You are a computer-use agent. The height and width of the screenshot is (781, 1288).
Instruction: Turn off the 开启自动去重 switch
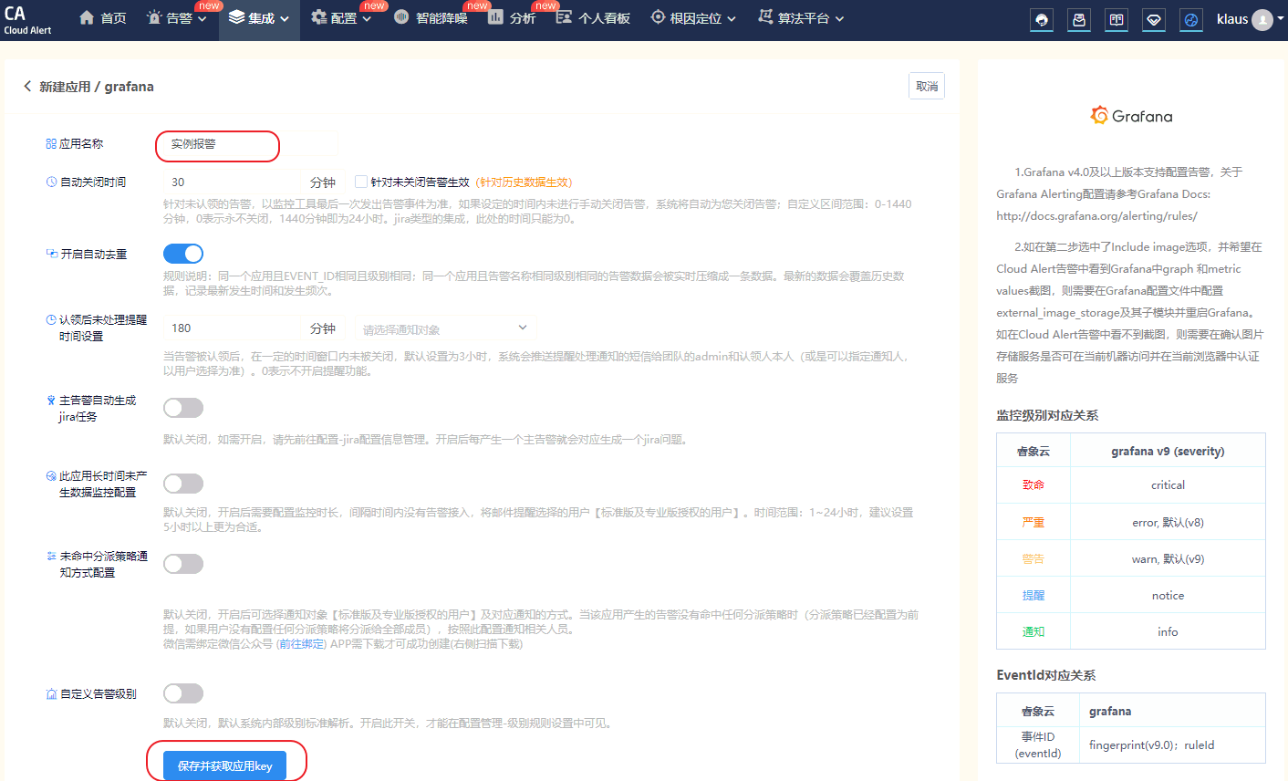[183, 254]
